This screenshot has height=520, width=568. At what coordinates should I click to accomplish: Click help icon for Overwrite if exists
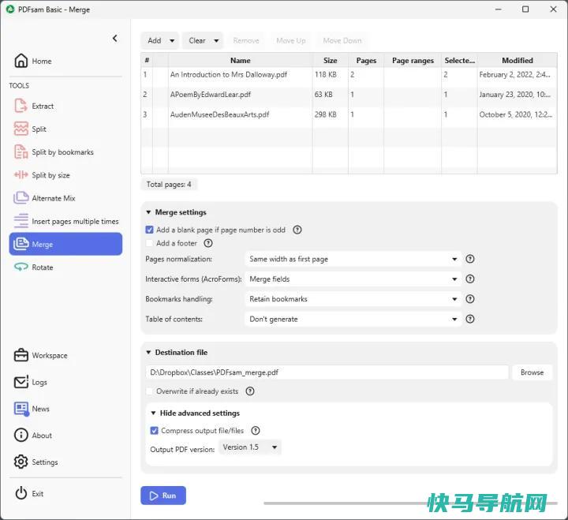pyautogui.click(x=250, y=391)
